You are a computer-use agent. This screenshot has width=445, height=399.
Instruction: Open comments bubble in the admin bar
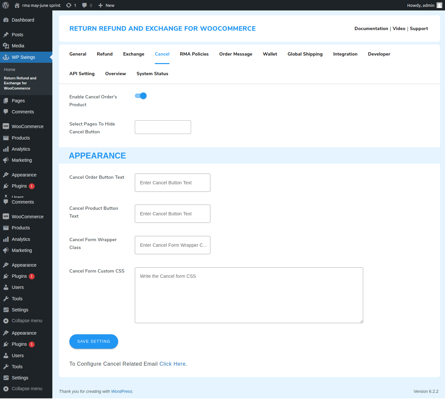point(84,5)
